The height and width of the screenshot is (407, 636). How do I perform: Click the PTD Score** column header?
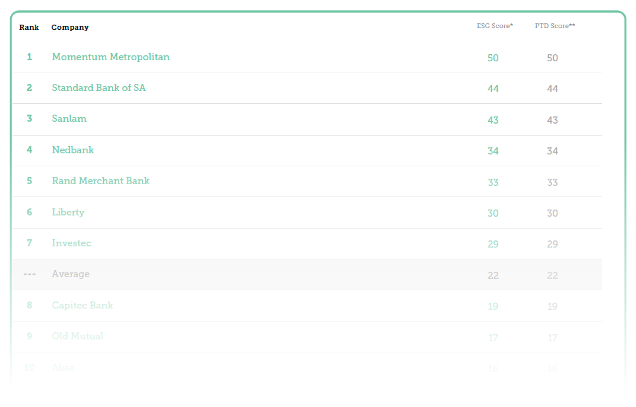click(x=555, y=26)
